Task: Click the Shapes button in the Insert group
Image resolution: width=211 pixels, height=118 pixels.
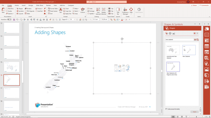Action: pyautogui.click(x=21, y=9)
